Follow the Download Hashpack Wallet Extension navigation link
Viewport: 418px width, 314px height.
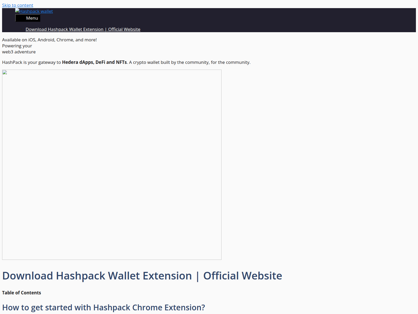click(83, 29)
